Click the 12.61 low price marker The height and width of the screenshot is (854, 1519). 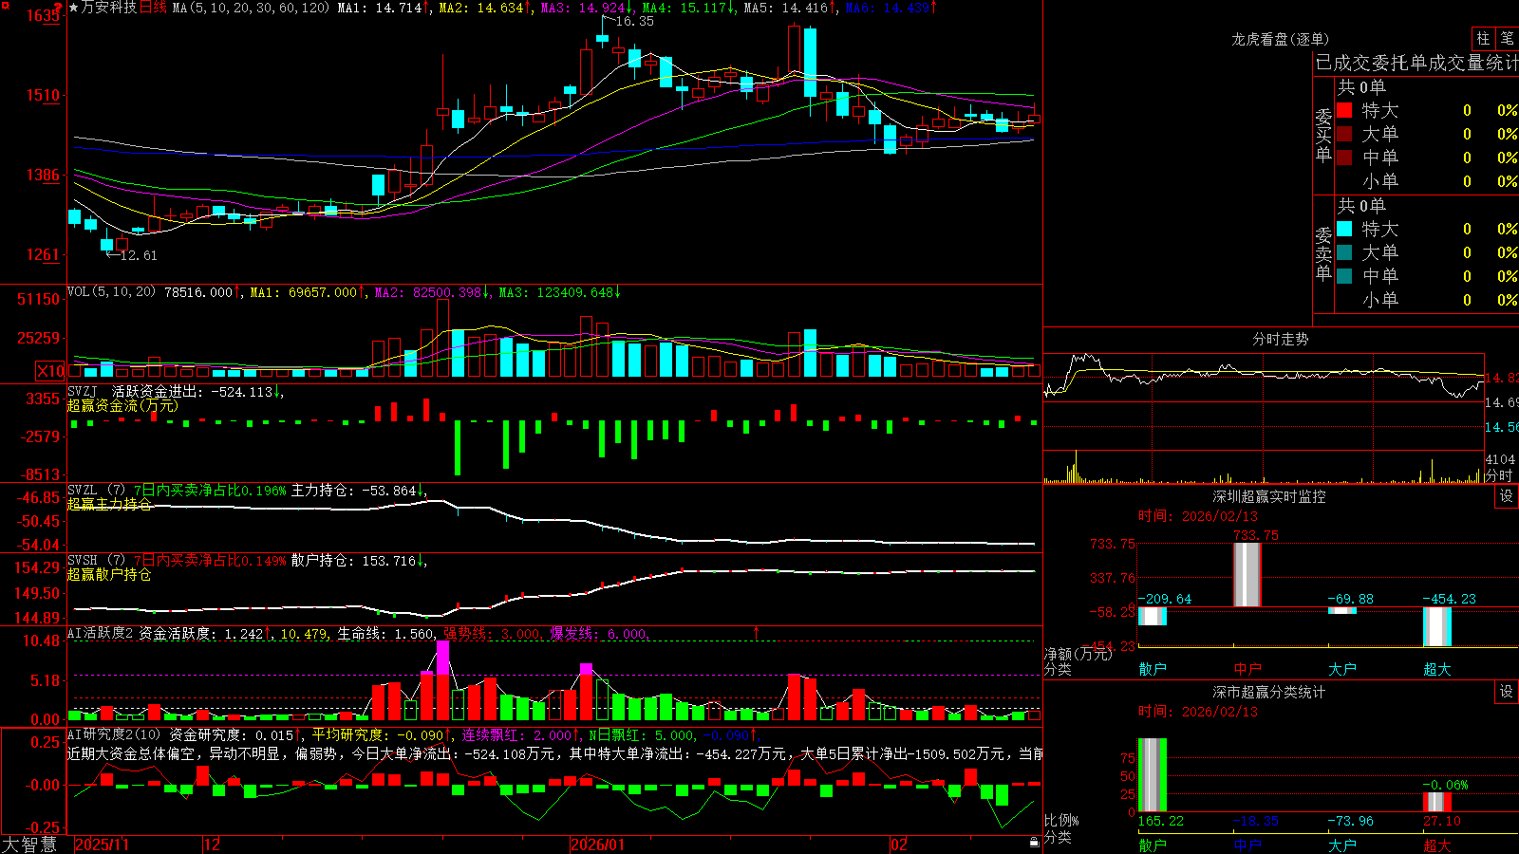(x=139, y=255)
